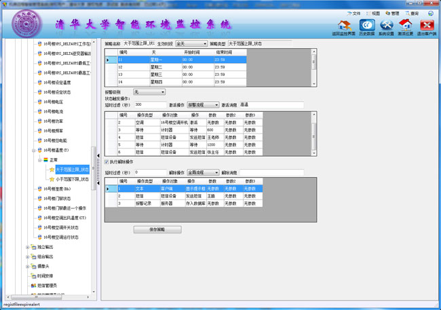
Task: Open 系统设置 system settings icon
Action: coord(386,25)
